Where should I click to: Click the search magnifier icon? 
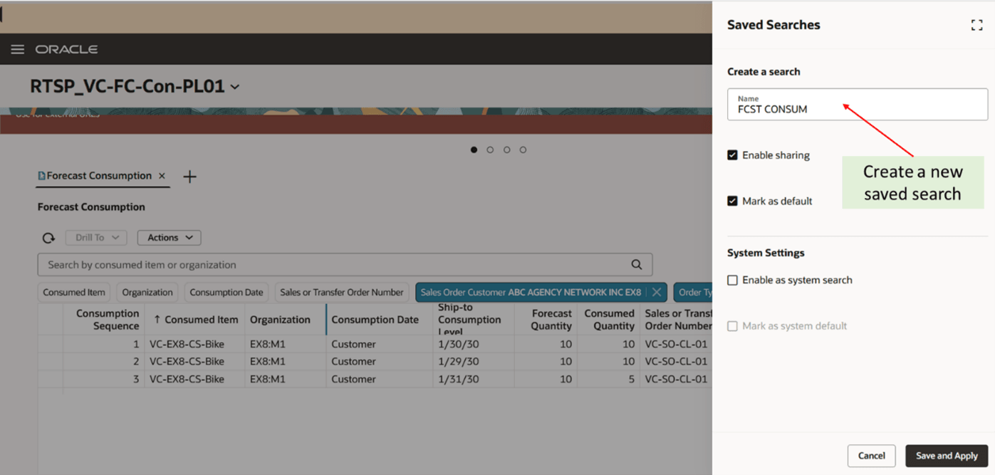click(x=637, y=265)
